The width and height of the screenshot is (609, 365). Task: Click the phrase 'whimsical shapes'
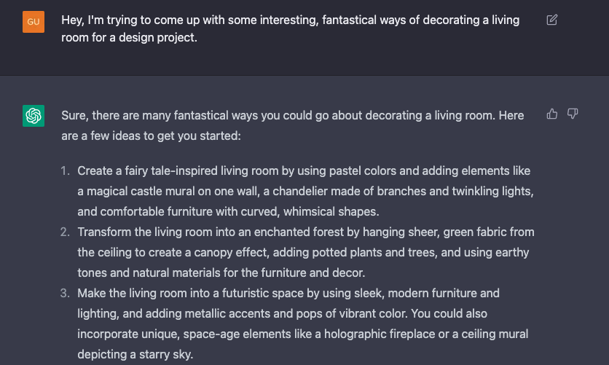tap(331, 211)
